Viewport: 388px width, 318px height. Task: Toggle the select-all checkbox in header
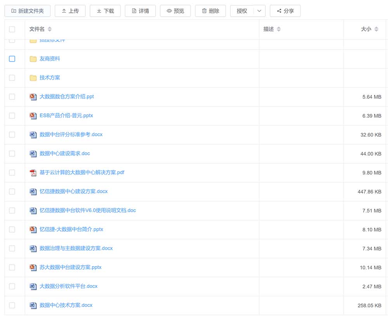(x=12, y=29)
